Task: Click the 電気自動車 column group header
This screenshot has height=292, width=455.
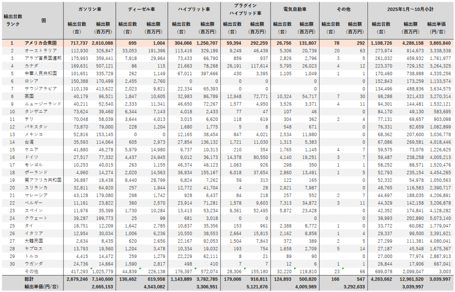Action: (x=296, y=9)
